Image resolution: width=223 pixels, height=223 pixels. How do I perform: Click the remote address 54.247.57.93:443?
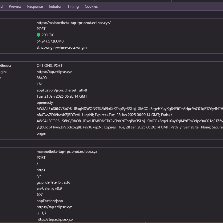[50, 41]
